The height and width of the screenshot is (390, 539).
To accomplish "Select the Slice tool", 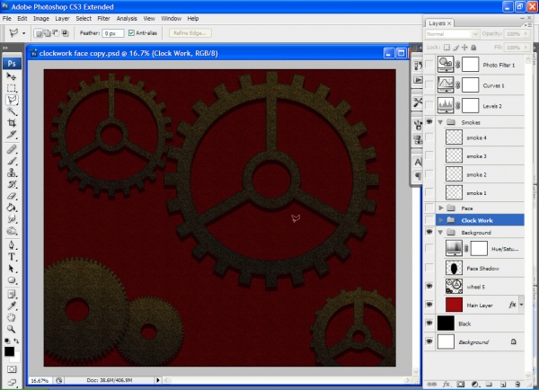I will pos(12,135).
